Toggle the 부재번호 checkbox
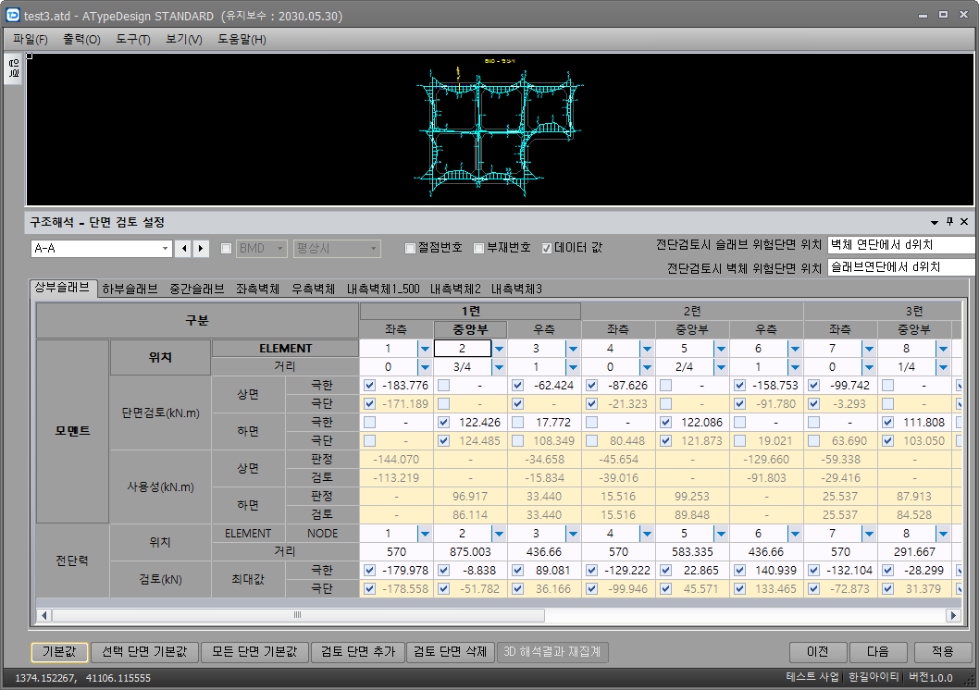This screenshot has height=690, width=979. [x=479, y=248]
